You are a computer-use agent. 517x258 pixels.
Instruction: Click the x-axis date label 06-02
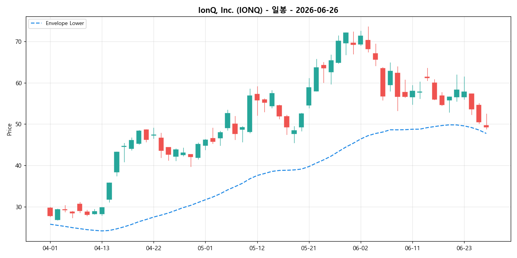coord(360,248)
